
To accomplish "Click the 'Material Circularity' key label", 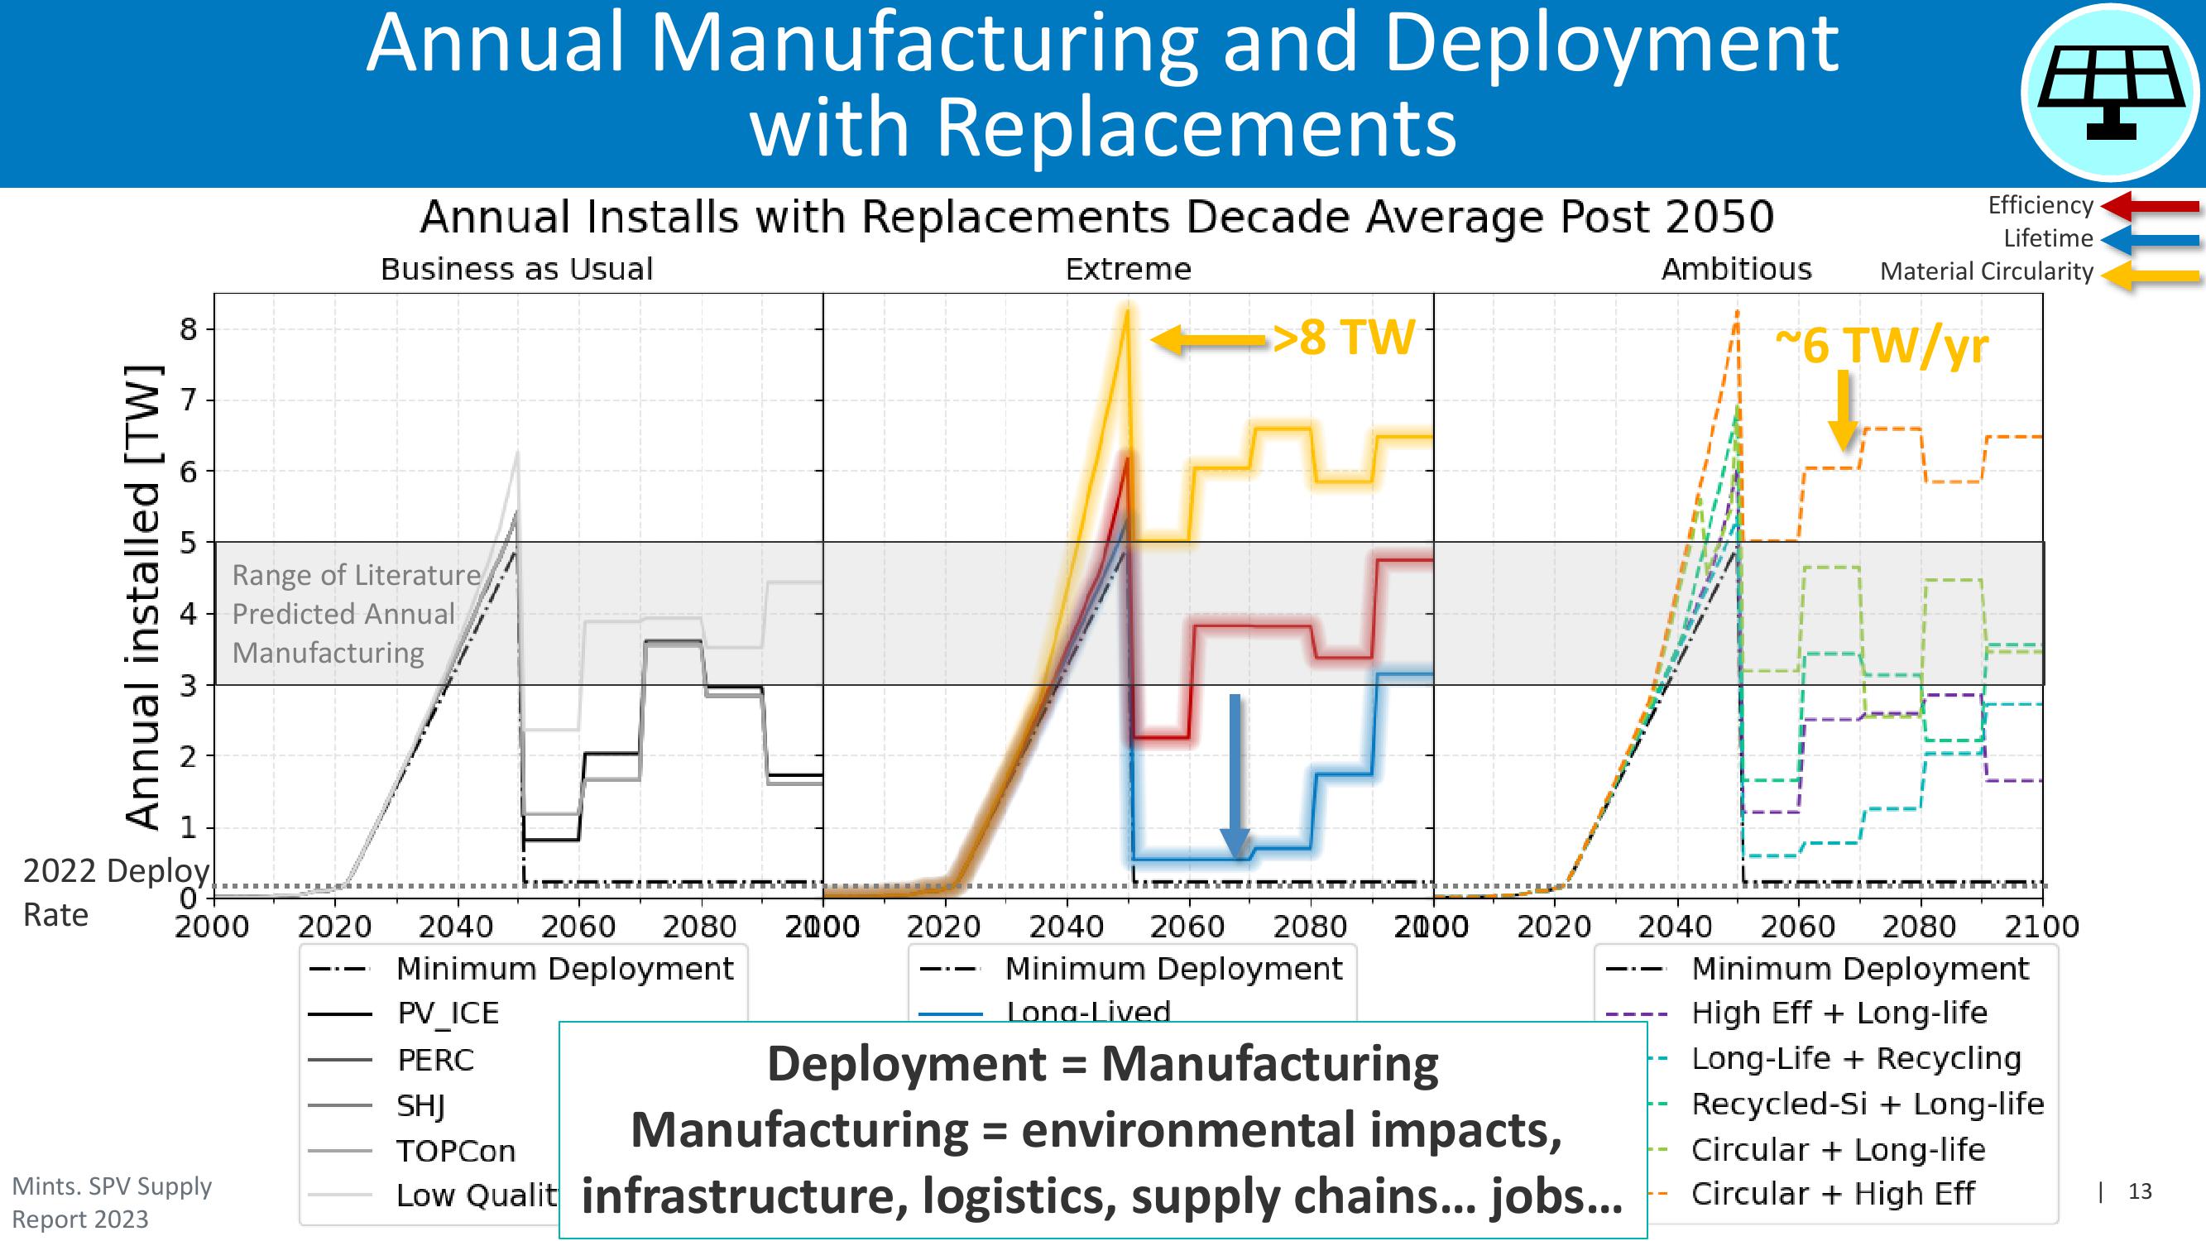I will click(x=1986, y=271).
